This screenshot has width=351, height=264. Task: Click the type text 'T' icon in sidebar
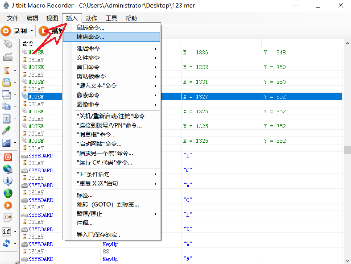tap(6, 119)
